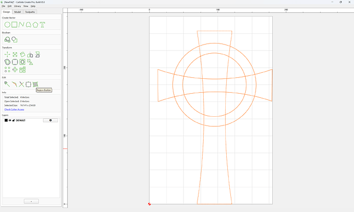
Task: Switch to the Toolpaths tab
Action: click(x=30, y=12)
